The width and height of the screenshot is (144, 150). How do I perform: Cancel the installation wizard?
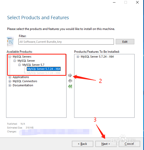tap(129, 144)
